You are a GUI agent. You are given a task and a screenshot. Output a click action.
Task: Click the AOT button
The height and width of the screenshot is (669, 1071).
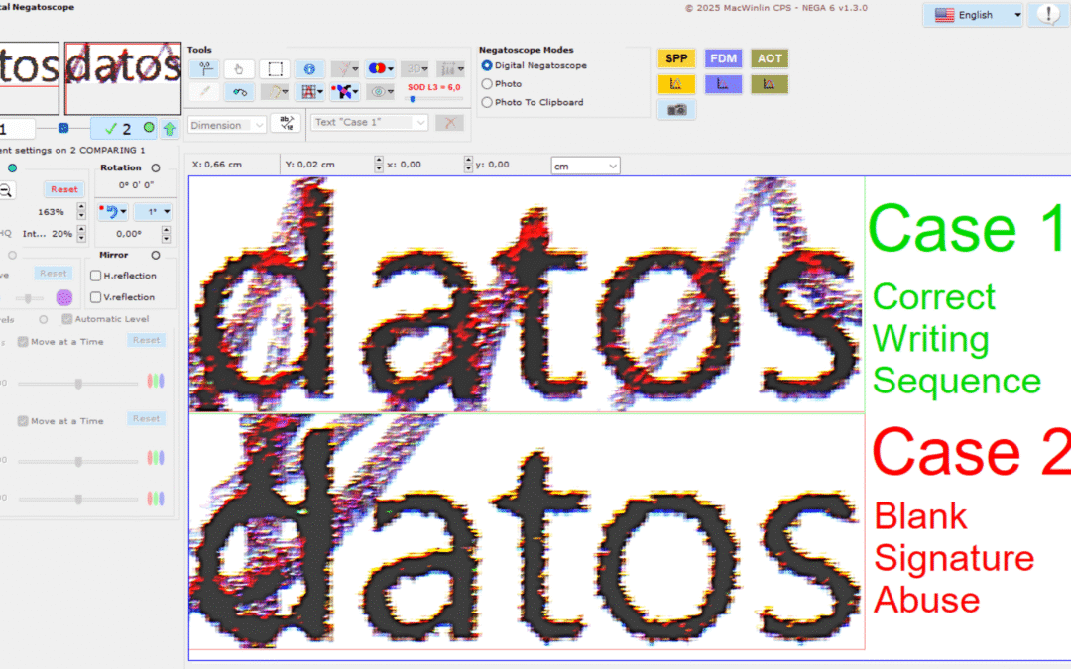click(770, 58)
